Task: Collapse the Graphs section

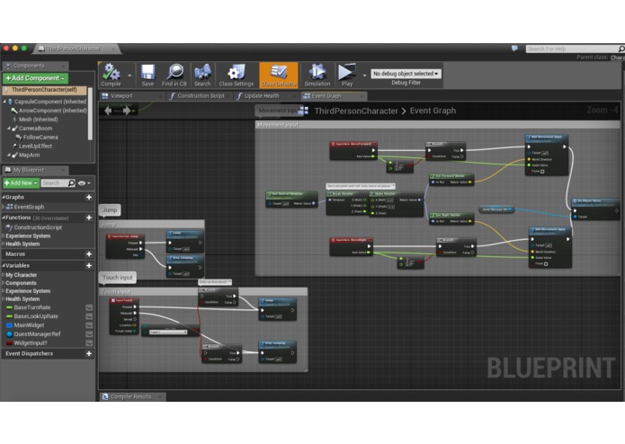Action: point(4,197)
